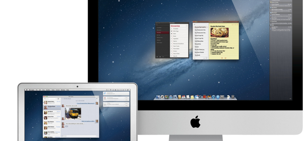Open the Chocolate Chip Cookie note
The width and height of the screenshot is (305, 141).
(201, 27)
